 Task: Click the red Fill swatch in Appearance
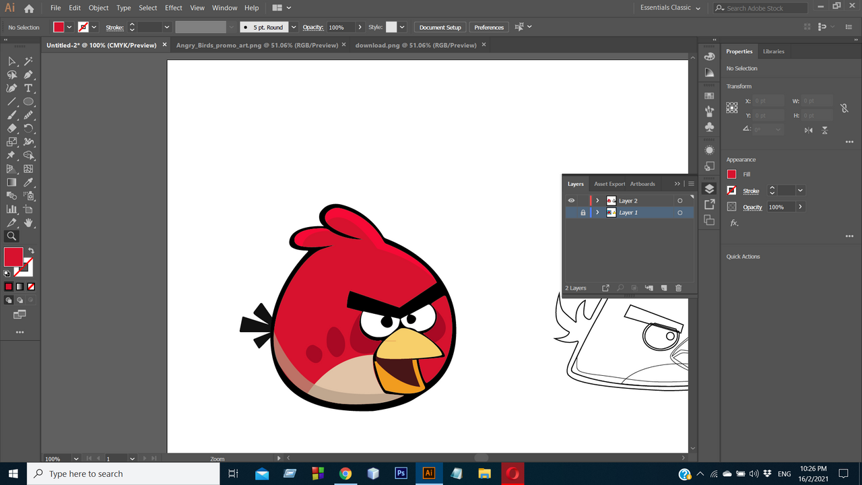click(731, 174)
